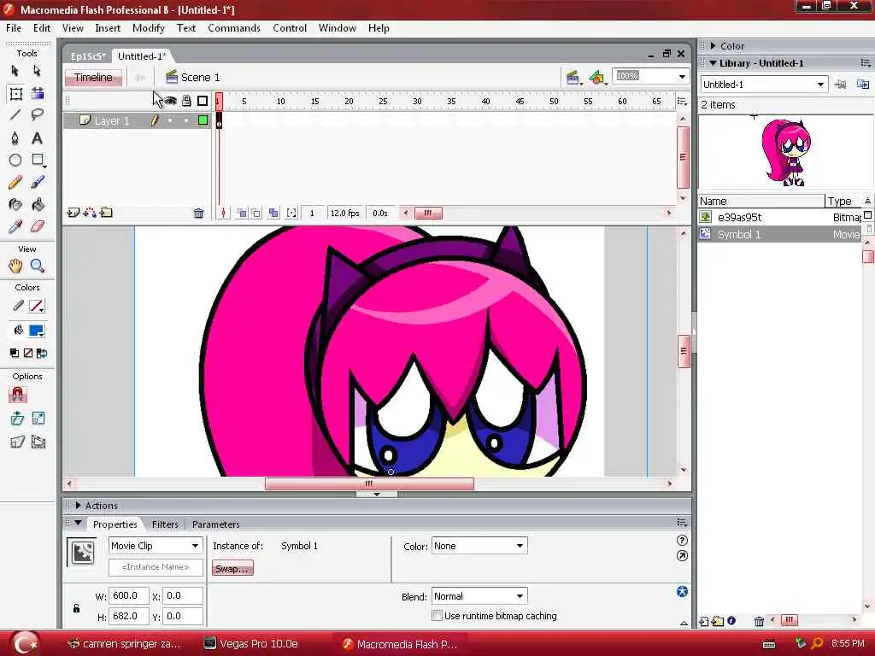875x656 pixels.
Task: Switch to the Parameters tab
Action: tap(215, 524)
